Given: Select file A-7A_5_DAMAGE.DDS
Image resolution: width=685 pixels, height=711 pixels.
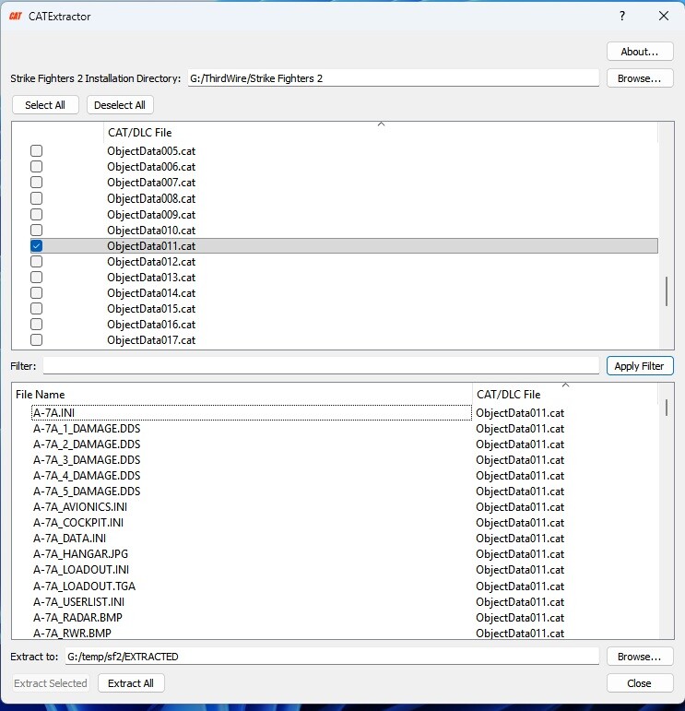Looking at the screenshot, I should click(x=87, y=492).
